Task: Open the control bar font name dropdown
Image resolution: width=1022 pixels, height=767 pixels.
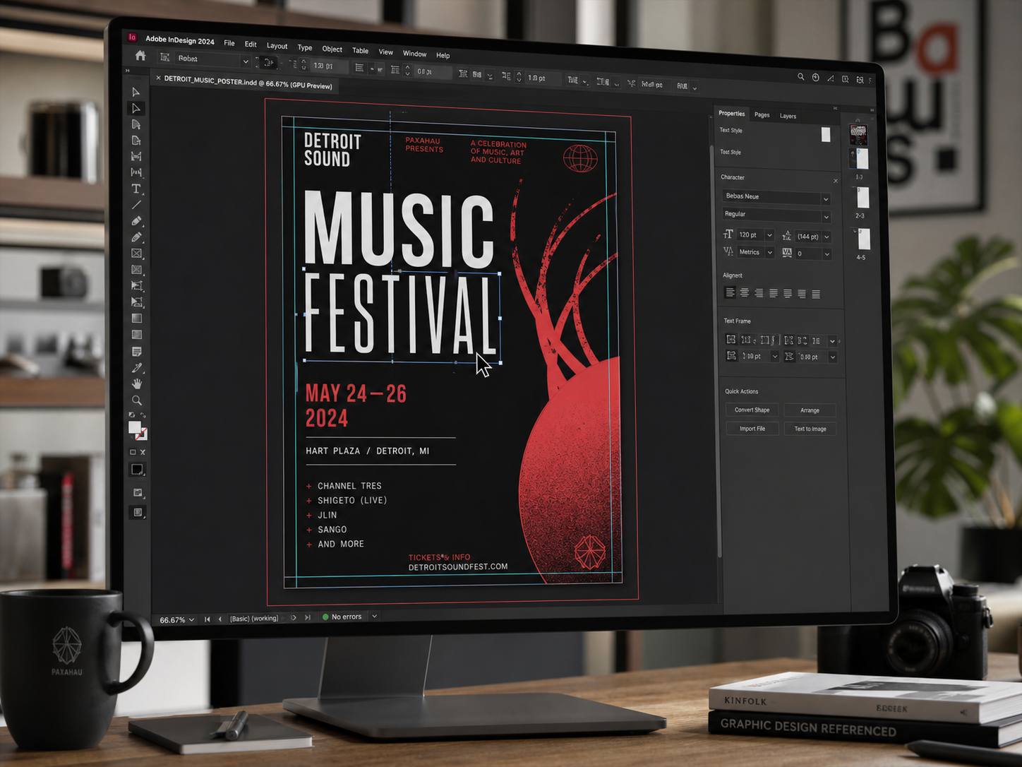Action: tap(246, 62)
